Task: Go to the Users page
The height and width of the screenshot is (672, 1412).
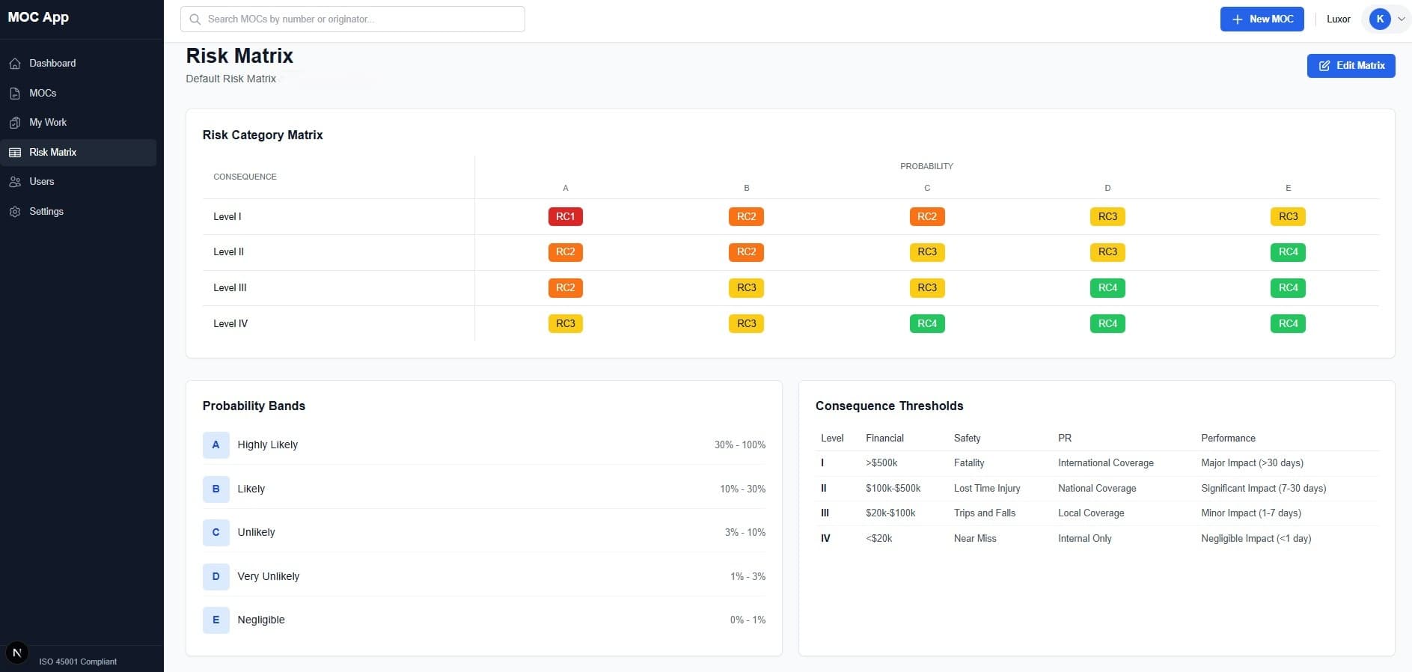Action: [x=42, y=182]
